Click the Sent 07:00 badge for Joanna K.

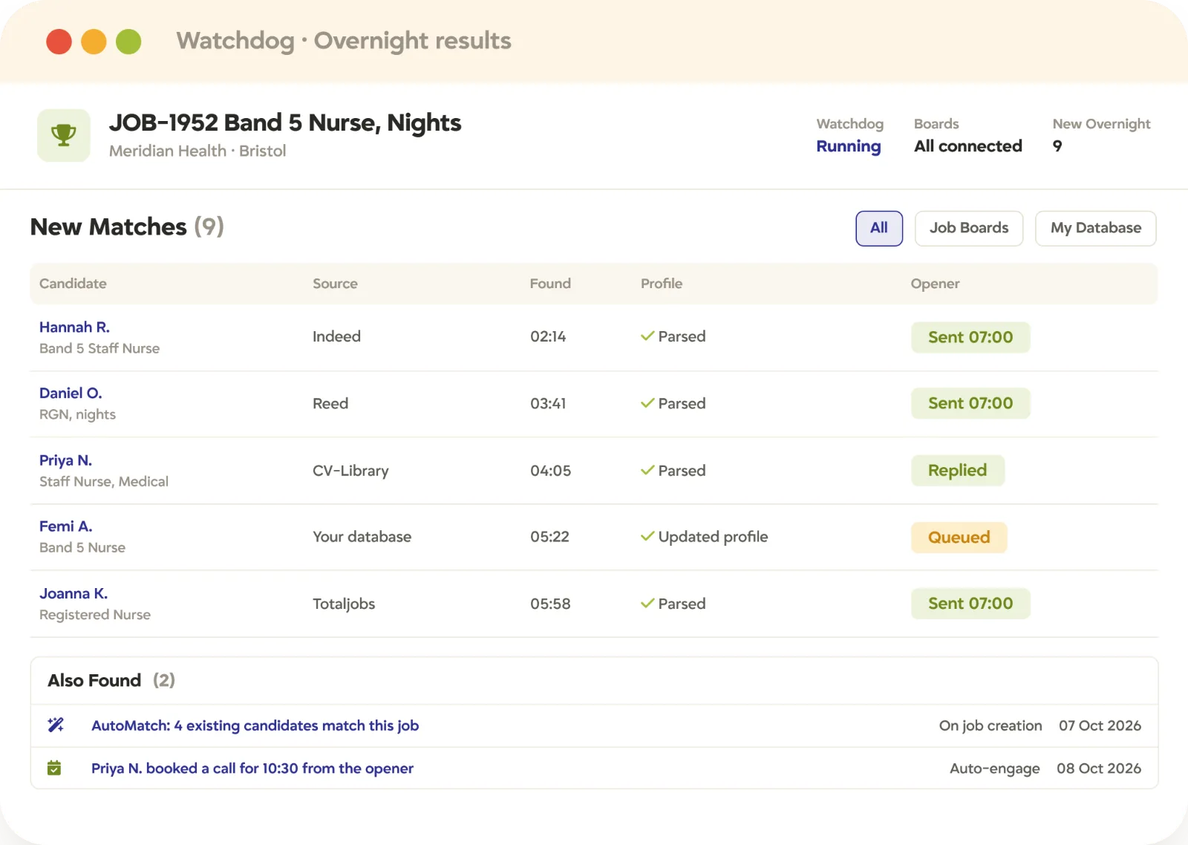[x=970, y=603]
